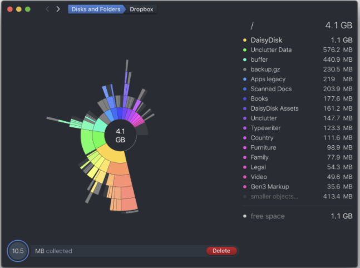Viewport: 360px width, 268px height.
Task: Open DaisyDisk Assets in the list
Action: (x=298, y=108)
